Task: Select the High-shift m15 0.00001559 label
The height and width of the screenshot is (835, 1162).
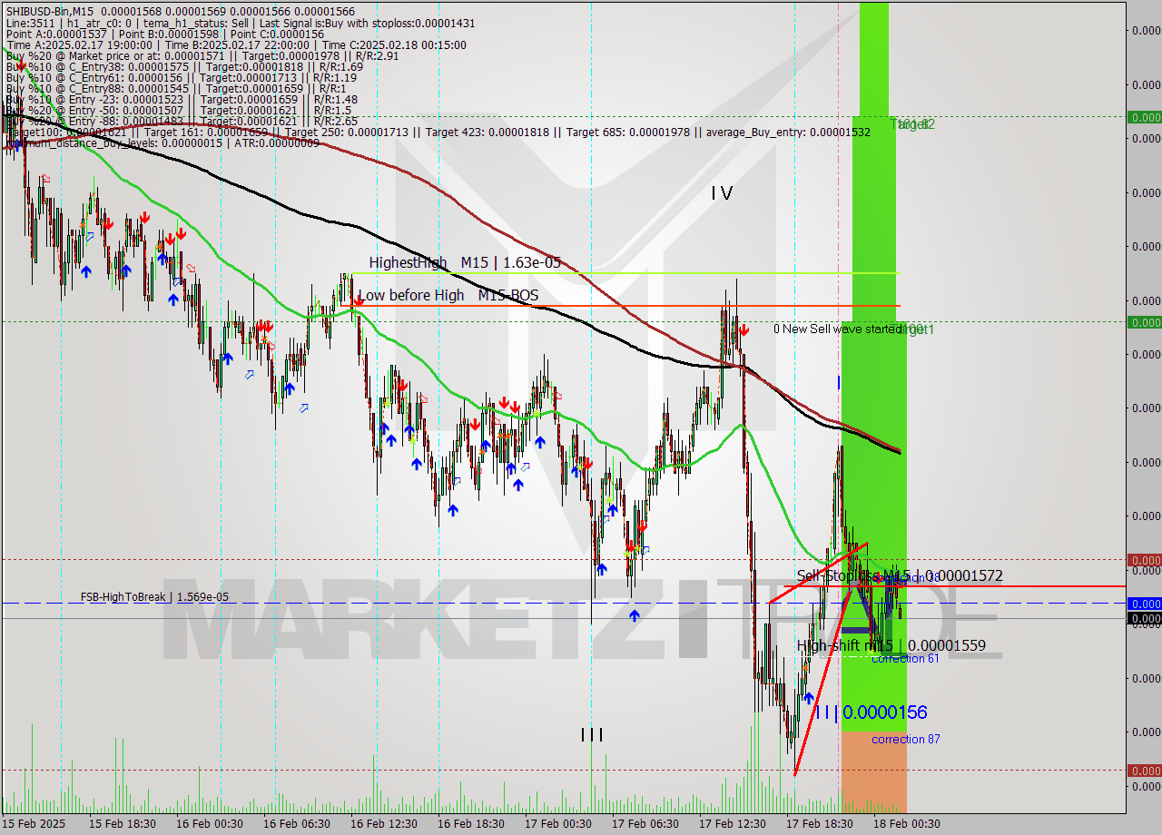Action: (x=891, y=645)
